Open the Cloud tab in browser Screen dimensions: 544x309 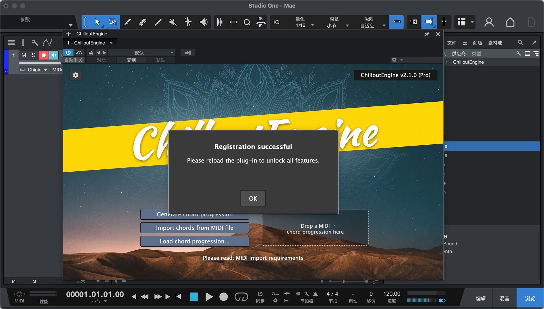pos(465,43)
